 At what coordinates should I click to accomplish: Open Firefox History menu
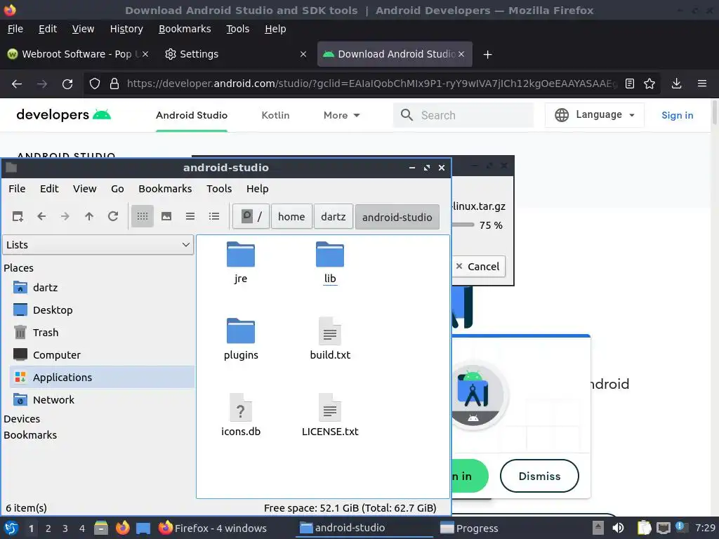[126, 29]
